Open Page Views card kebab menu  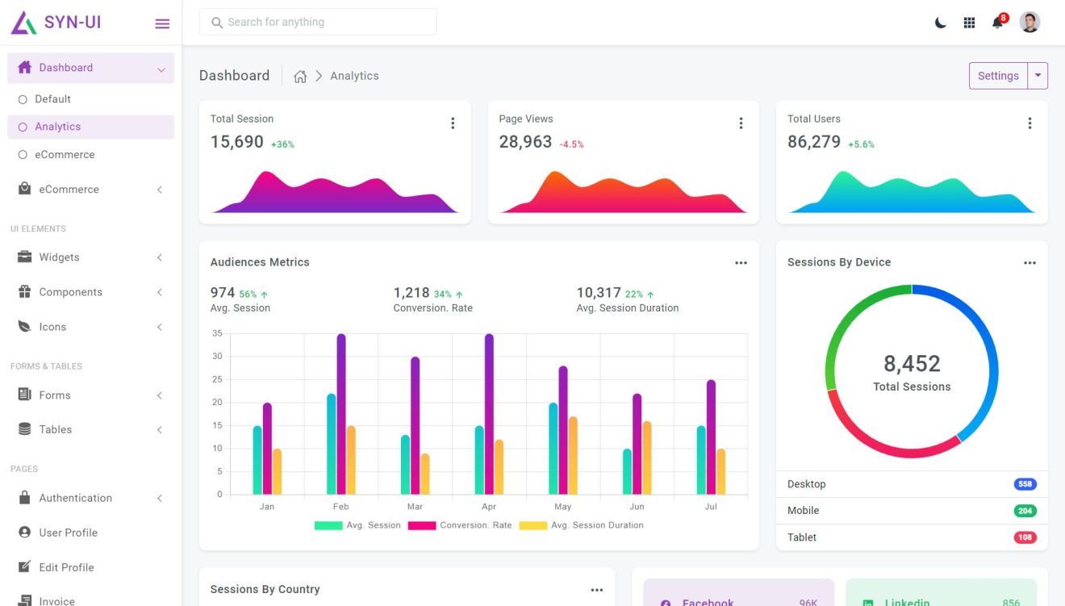[741, 123]
